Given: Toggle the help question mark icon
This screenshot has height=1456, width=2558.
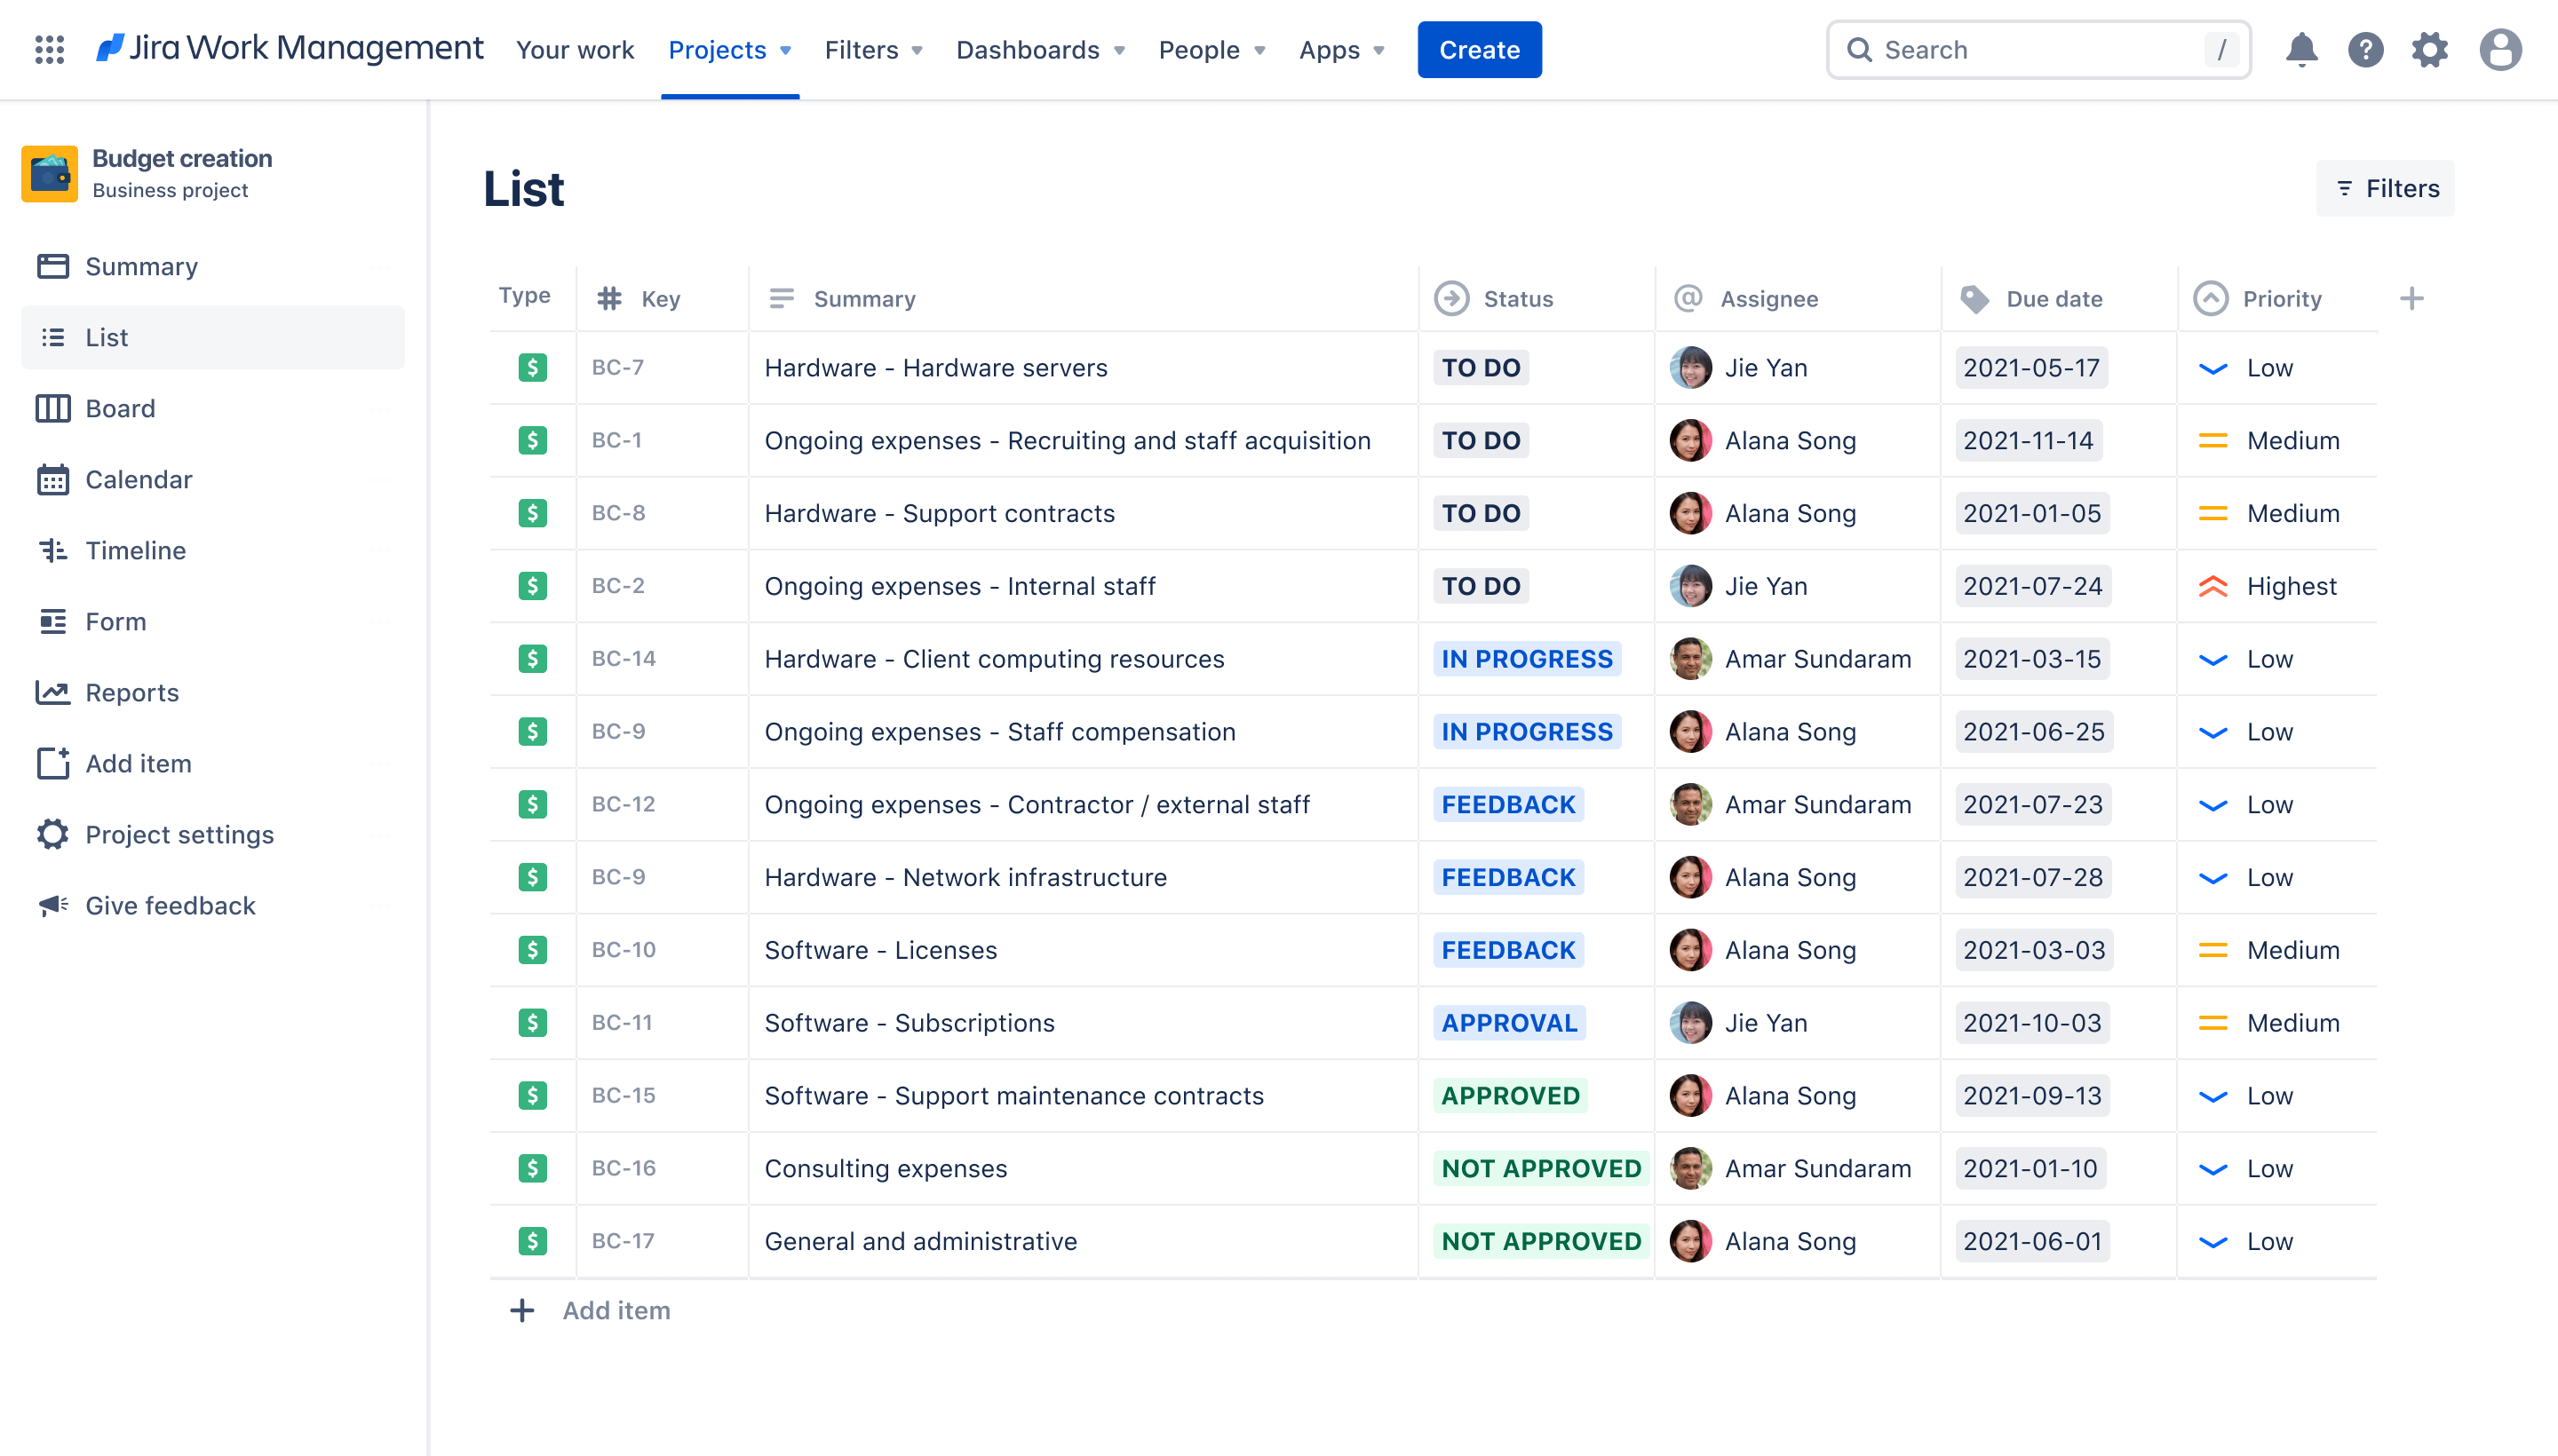Looking at the screenshot, I should 2368,49.
